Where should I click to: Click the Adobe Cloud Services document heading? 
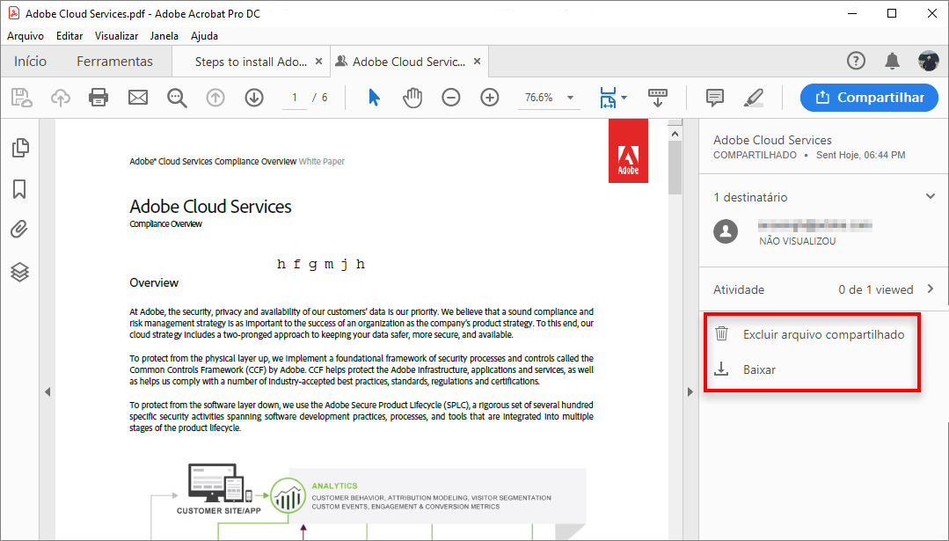point(210,207)
